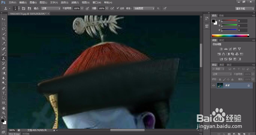Hide the 背景 layer eye icon

click(x=214, y=85)
